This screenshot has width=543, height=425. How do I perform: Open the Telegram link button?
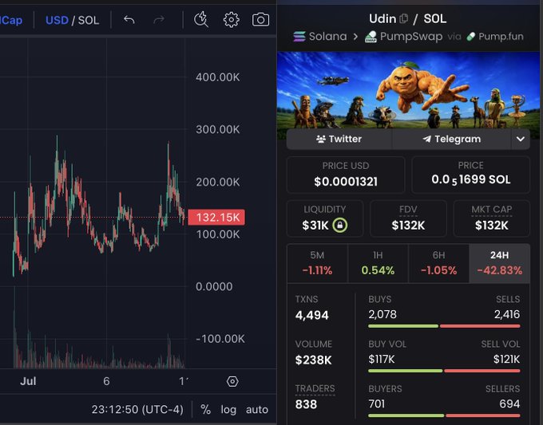[452, 139]
